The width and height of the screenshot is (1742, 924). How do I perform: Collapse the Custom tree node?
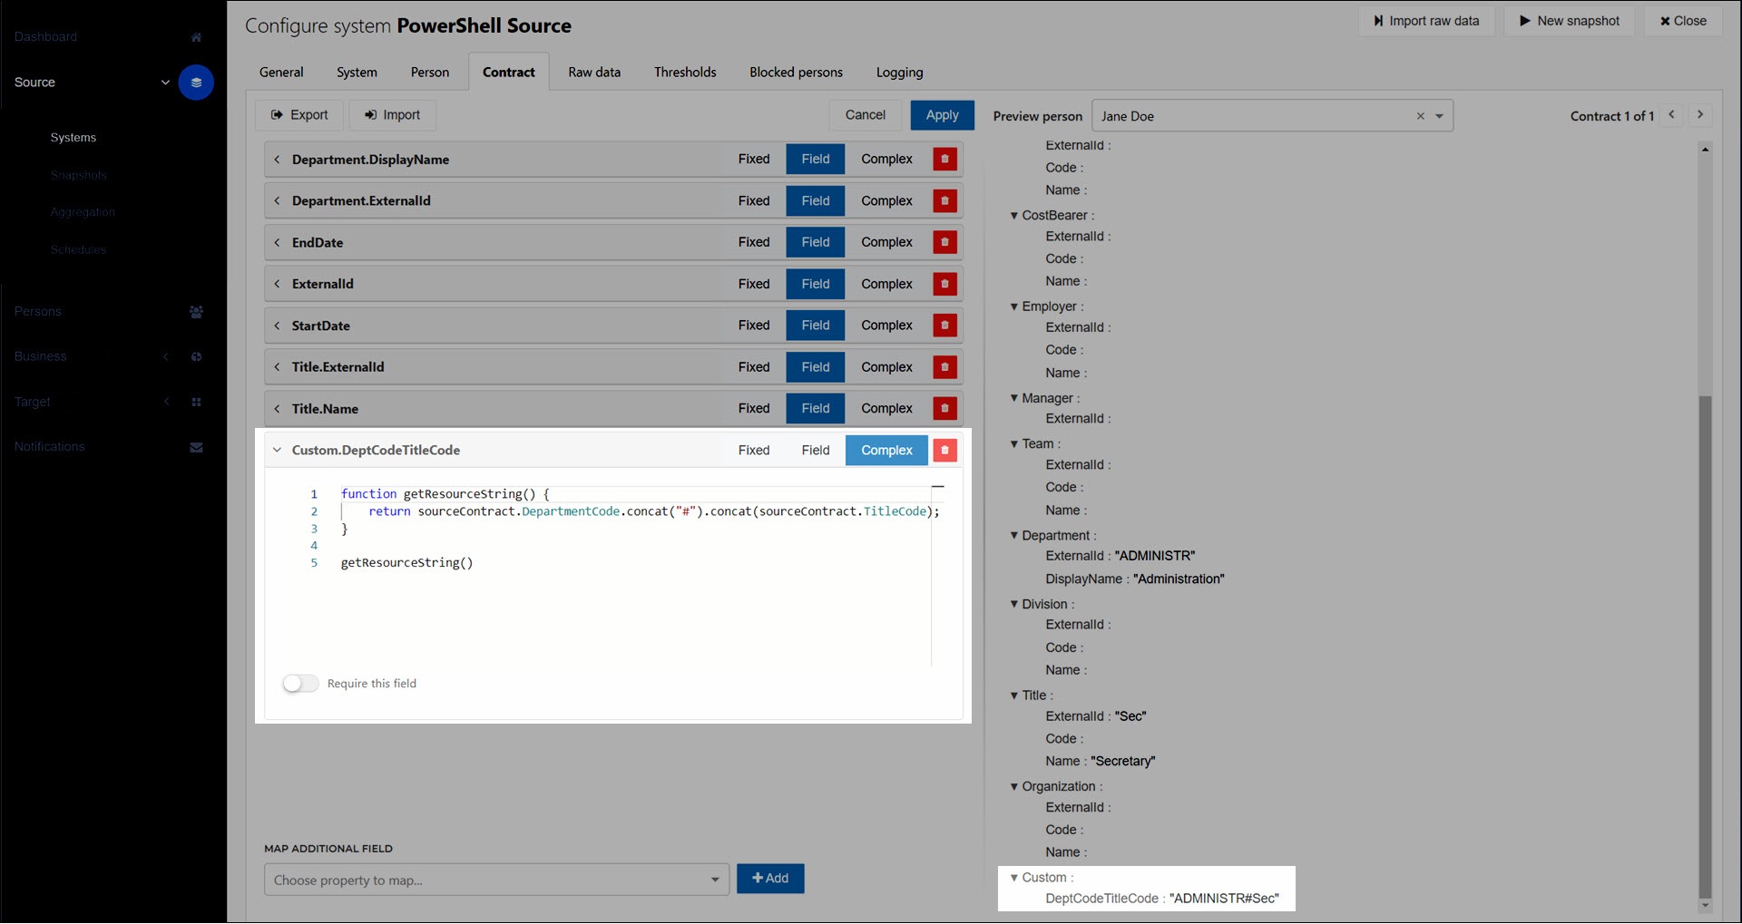[1014, 878]
